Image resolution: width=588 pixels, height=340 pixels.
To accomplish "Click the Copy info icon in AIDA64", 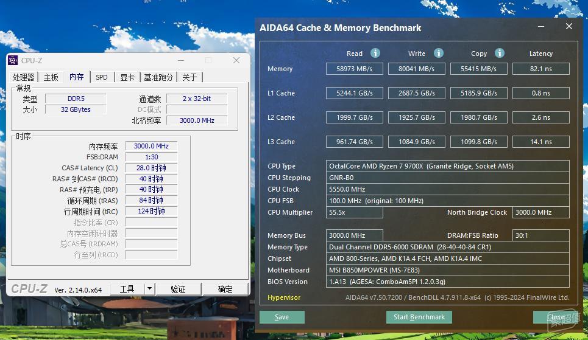I will pyautogui.click(x=500, y=53).
